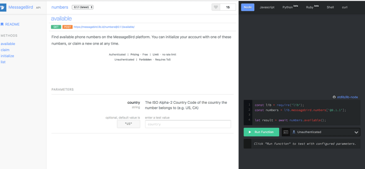
Task: Select the initialize method in sidebar
Action: [7, 56]
